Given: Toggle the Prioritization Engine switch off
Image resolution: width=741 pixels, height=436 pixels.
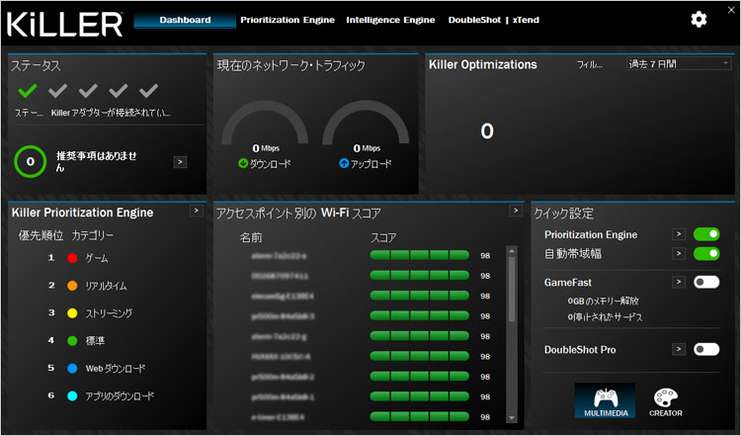Looking at the screenshot, I should click(x=706, y=234).
